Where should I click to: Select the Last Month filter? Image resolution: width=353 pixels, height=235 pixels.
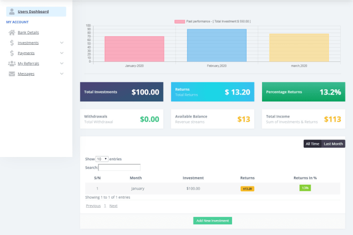click(x=333, y=144)
